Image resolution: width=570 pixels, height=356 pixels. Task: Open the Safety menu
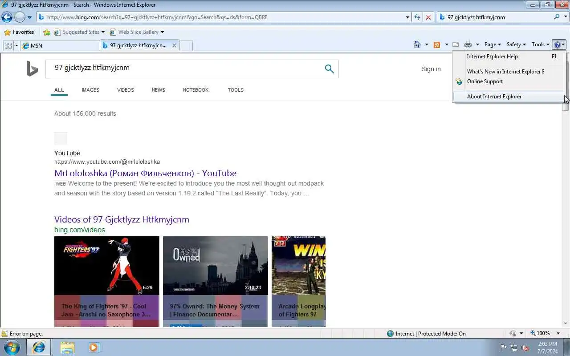(x=516, y=44)
